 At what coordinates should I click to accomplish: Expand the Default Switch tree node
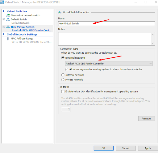[4, 19]
